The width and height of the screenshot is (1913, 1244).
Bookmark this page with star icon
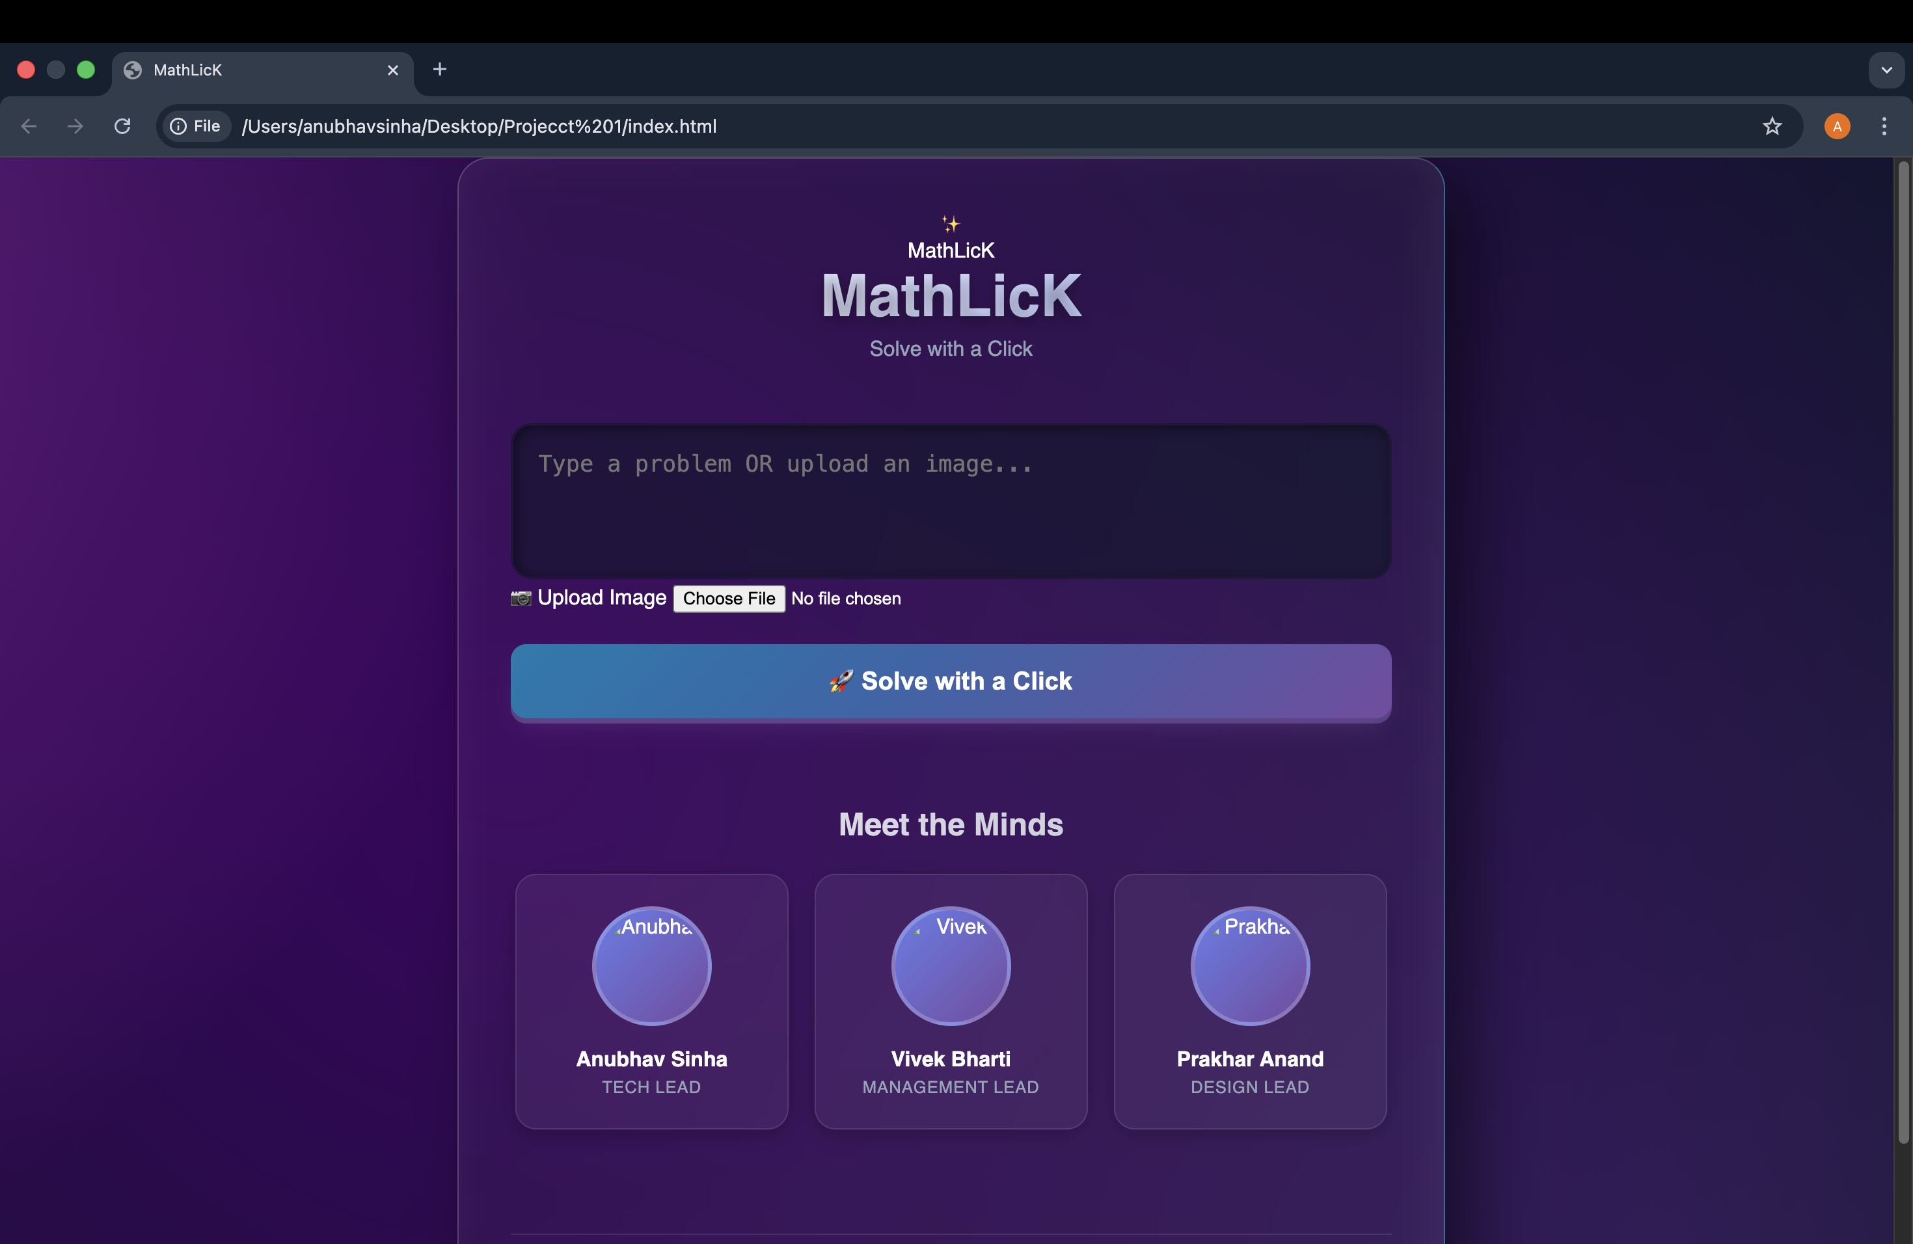point(1772,126)
